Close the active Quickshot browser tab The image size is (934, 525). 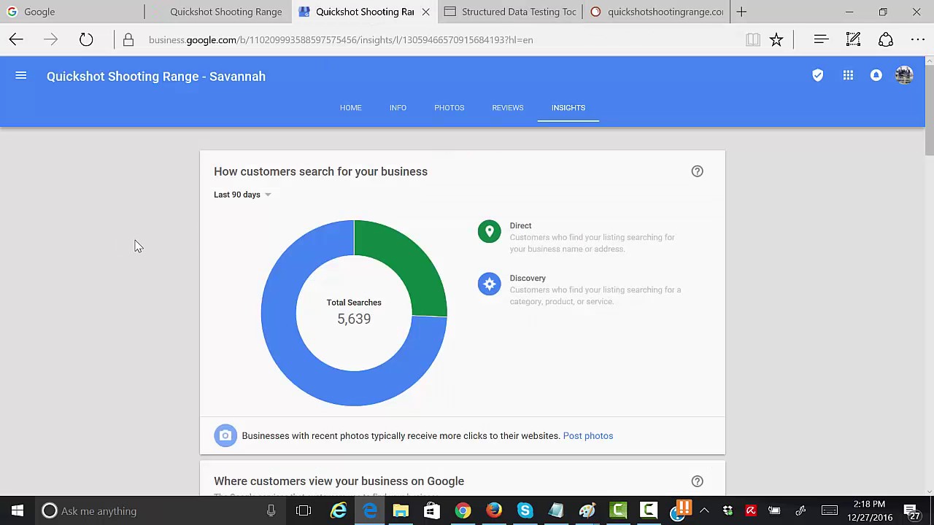[x=425, y=12]
